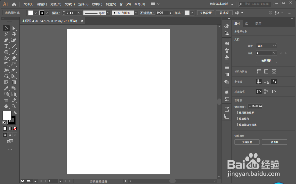
Task: Open the Stroke panel lines icon
Action: [x=227, y=68]
